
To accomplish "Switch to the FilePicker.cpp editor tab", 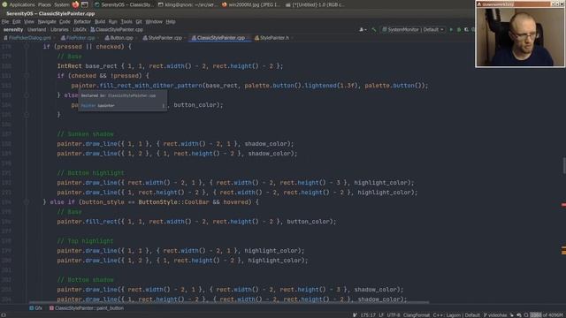I will 79,38.
